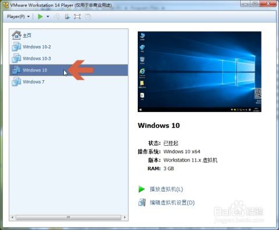Click the Workstation 11.x 虚拟机 version text
Image resolution: width=279 pixels, height=230 pixels.
191,160
